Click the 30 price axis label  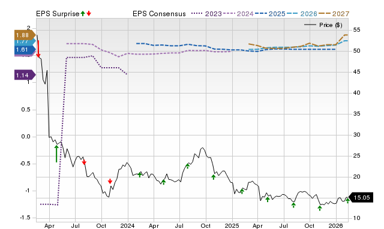[x=356, y=135]
